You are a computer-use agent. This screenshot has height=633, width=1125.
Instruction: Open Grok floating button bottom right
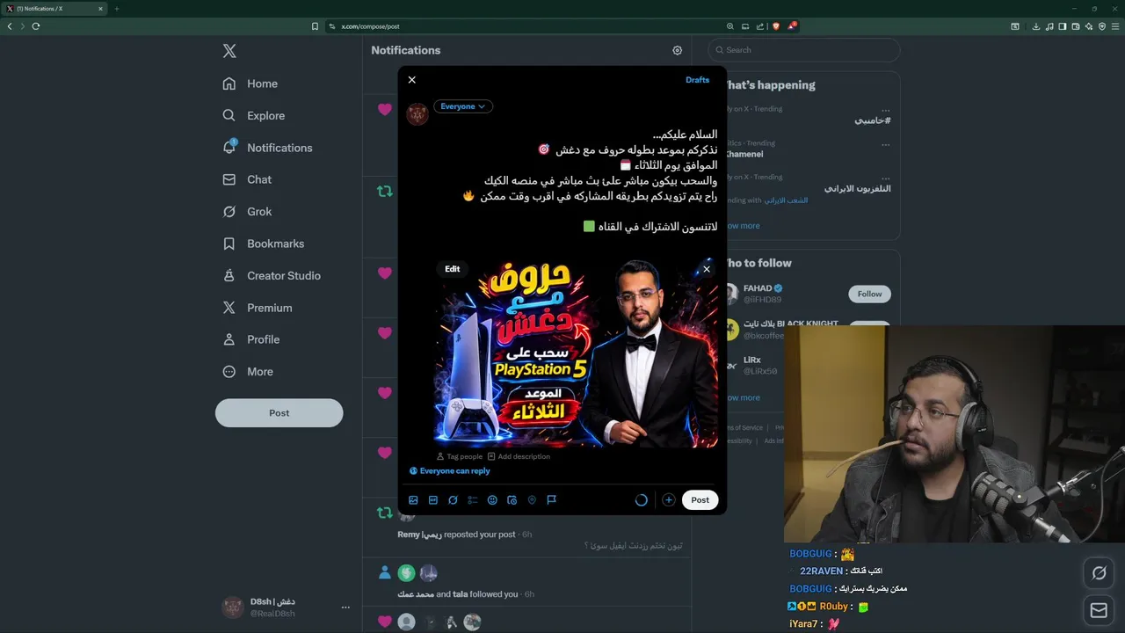(1099, 573)
